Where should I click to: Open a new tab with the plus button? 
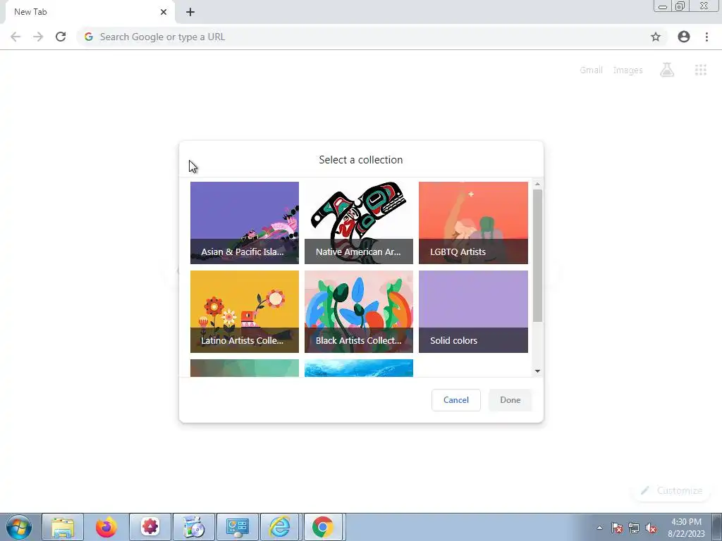click(x=190, y=12)
